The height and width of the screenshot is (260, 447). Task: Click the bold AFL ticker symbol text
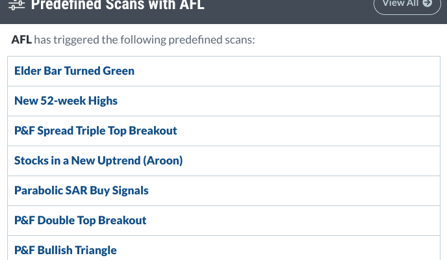tap(21, 40)
